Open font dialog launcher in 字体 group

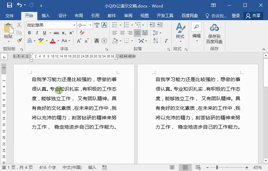pyautogui.click(x=107, y=49)
